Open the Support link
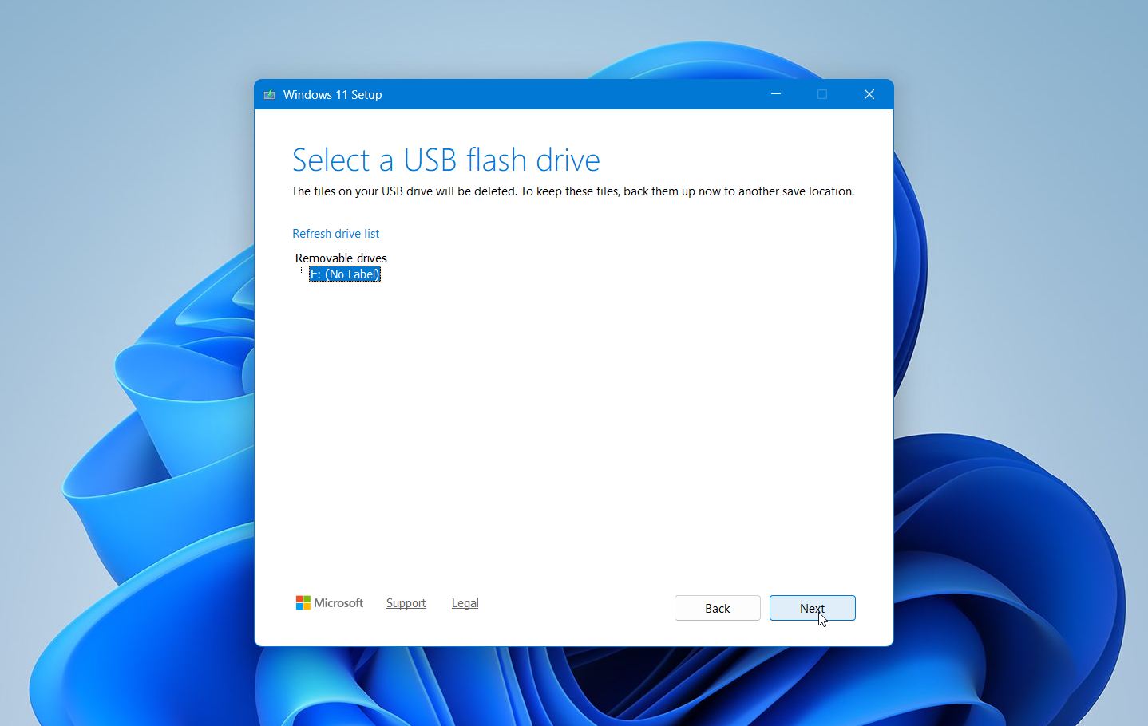The width and height of the screenshot is (1148, 726). (x=406, y=603)
